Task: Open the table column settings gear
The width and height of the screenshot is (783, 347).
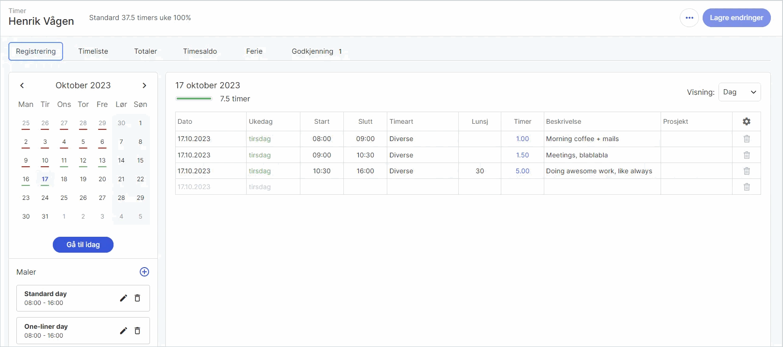Action: tap(747, 121)
